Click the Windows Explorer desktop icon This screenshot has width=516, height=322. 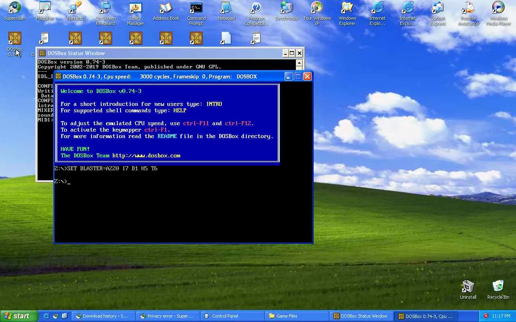click(347, 14)
